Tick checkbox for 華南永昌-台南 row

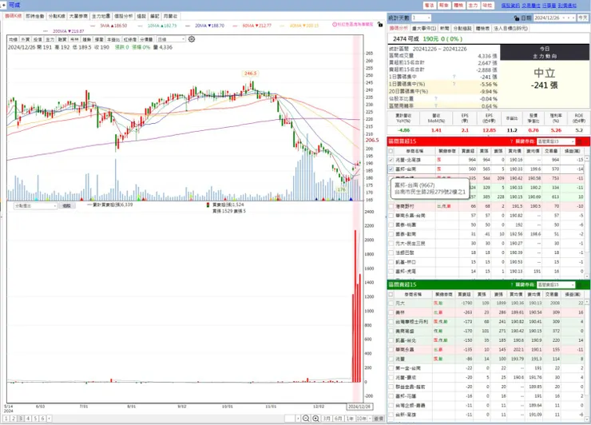click(391, 216)
